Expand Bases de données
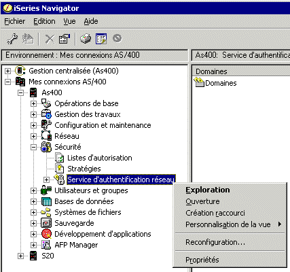 coord(33,201)
